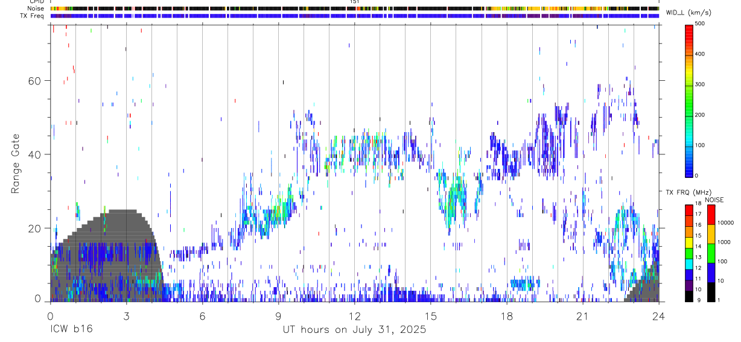
Task: Click the 'UT hours on July 31, 2025' label
Action: pos(354,330)
